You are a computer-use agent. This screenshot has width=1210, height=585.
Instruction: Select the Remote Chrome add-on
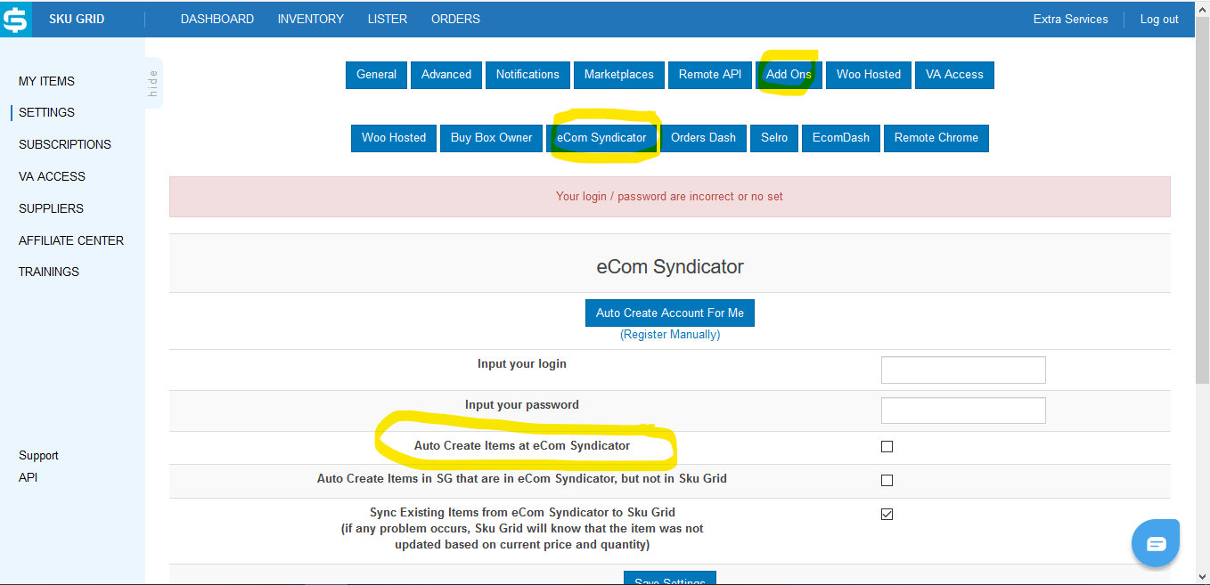point(936,138)
